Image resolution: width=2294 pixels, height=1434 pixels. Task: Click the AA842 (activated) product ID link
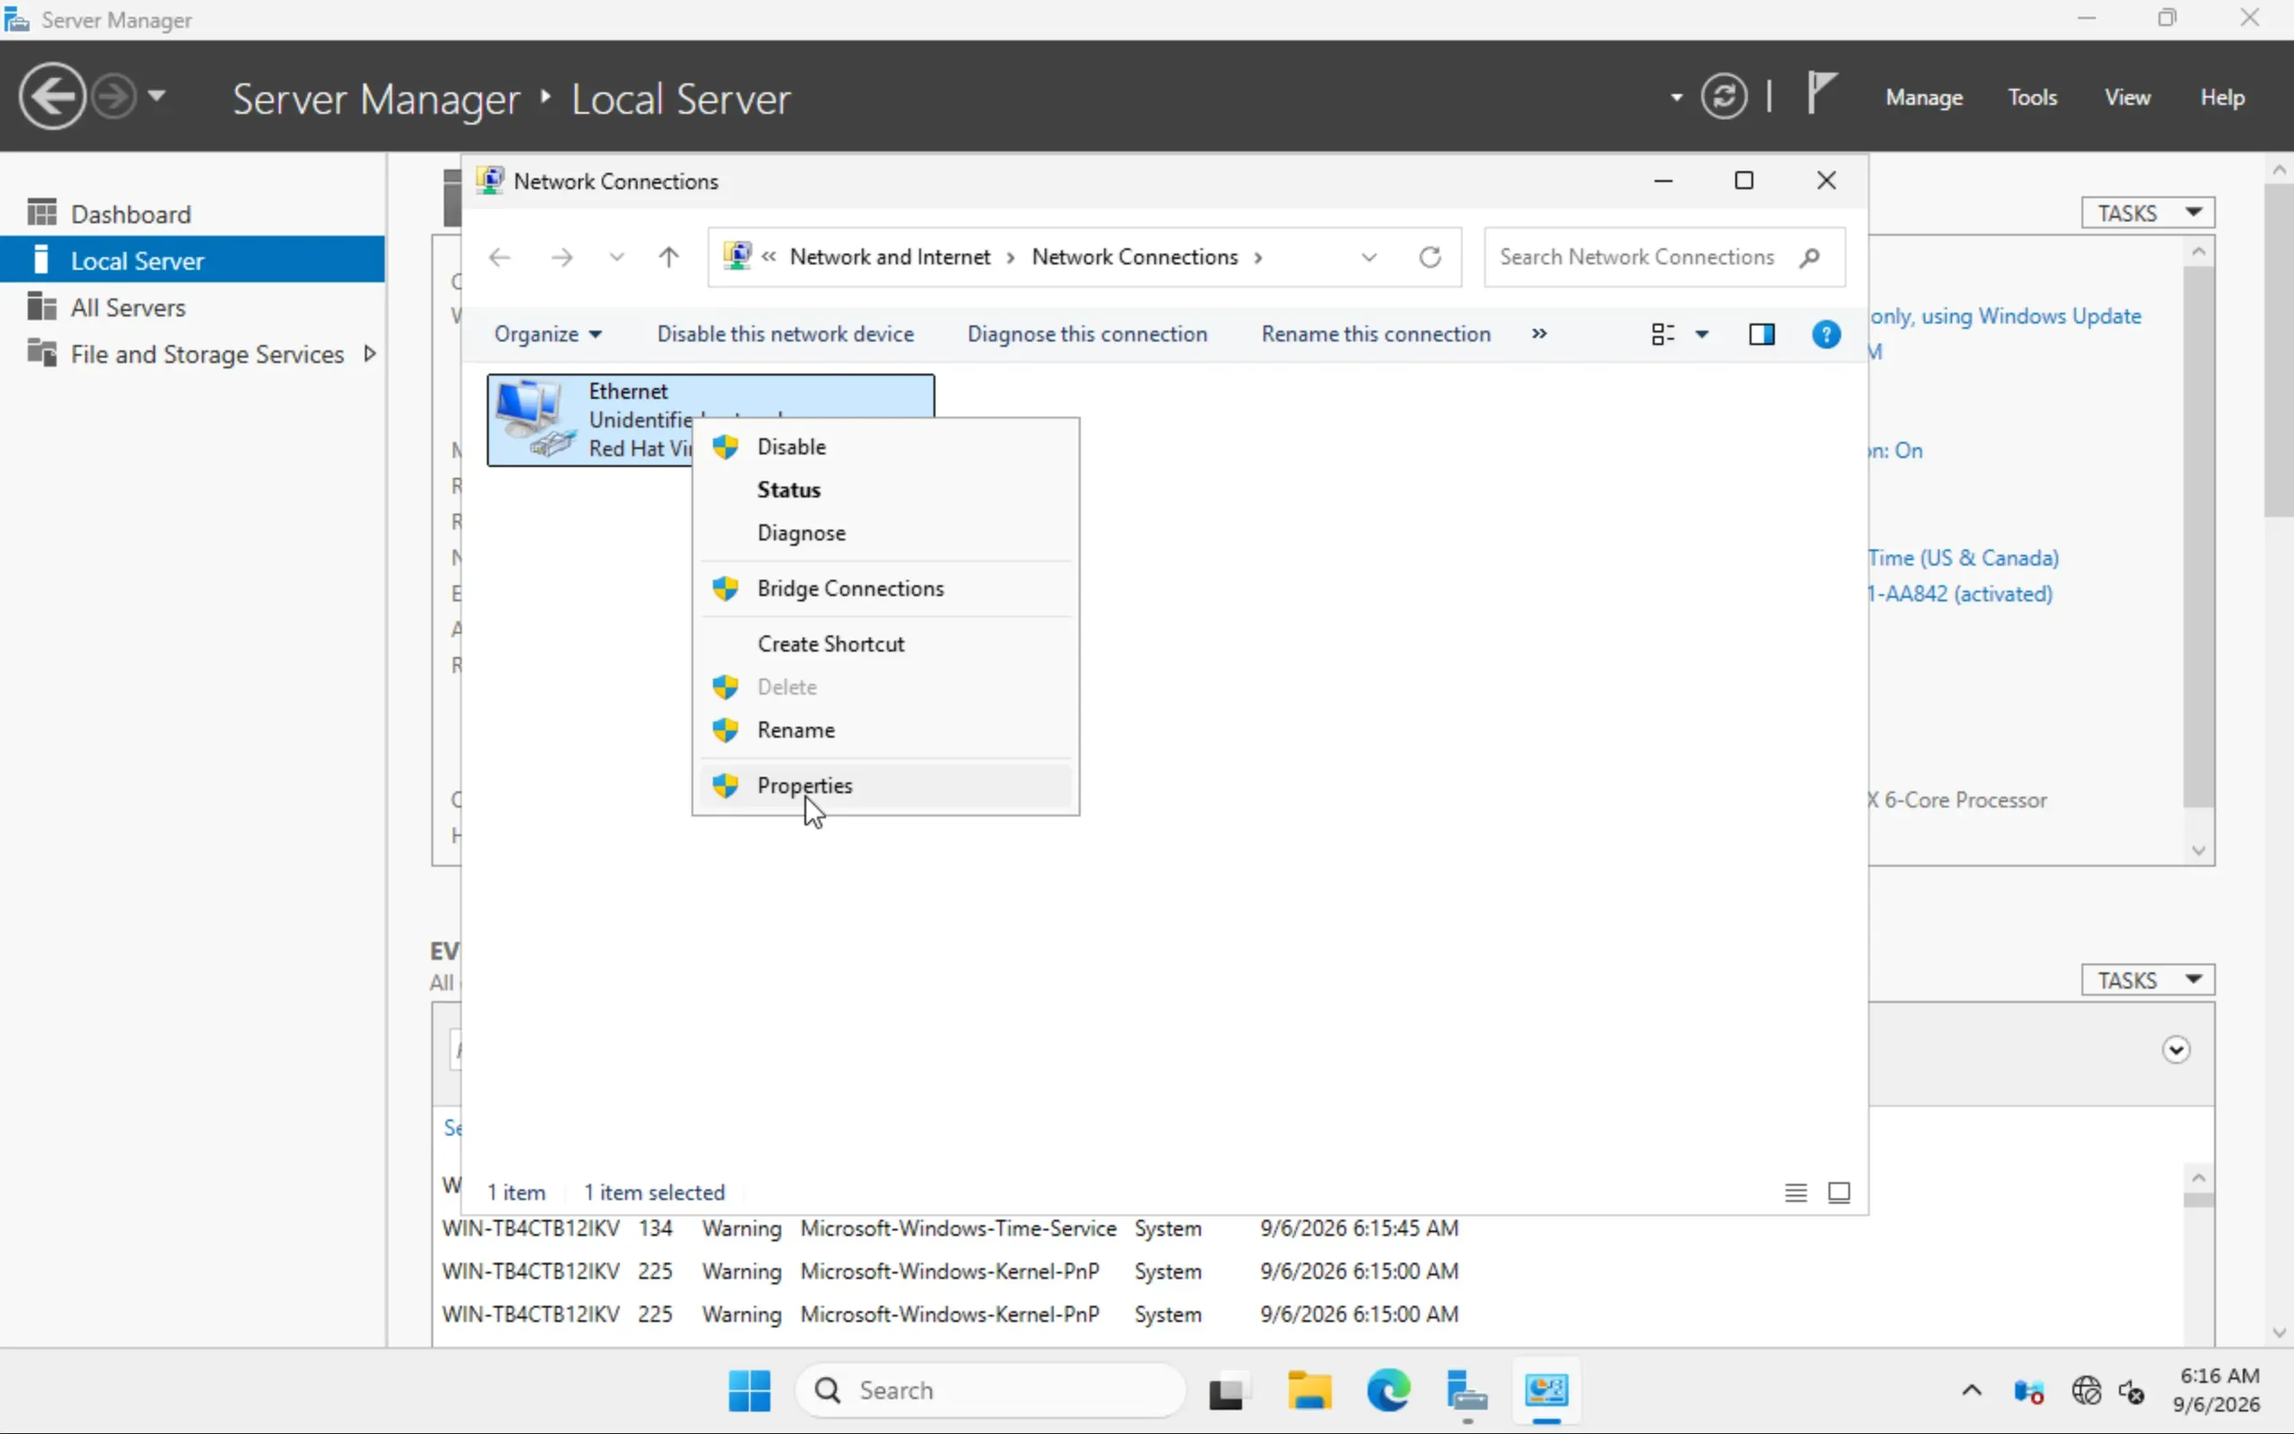[x=1959, y=593]
